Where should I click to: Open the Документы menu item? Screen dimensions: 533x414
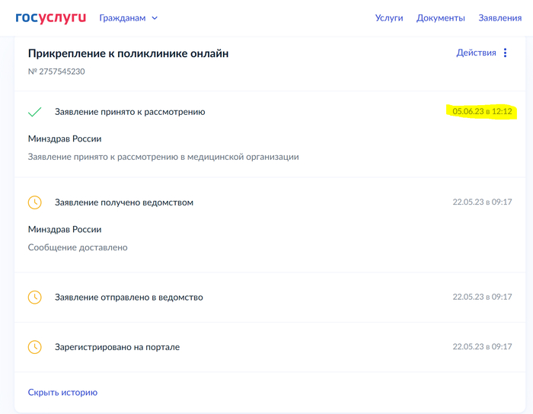point(441,18)
